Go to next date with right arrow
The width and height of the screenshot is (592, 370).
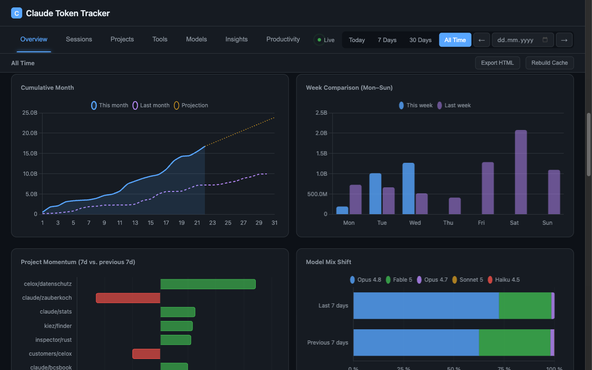[x=564, y=40]
